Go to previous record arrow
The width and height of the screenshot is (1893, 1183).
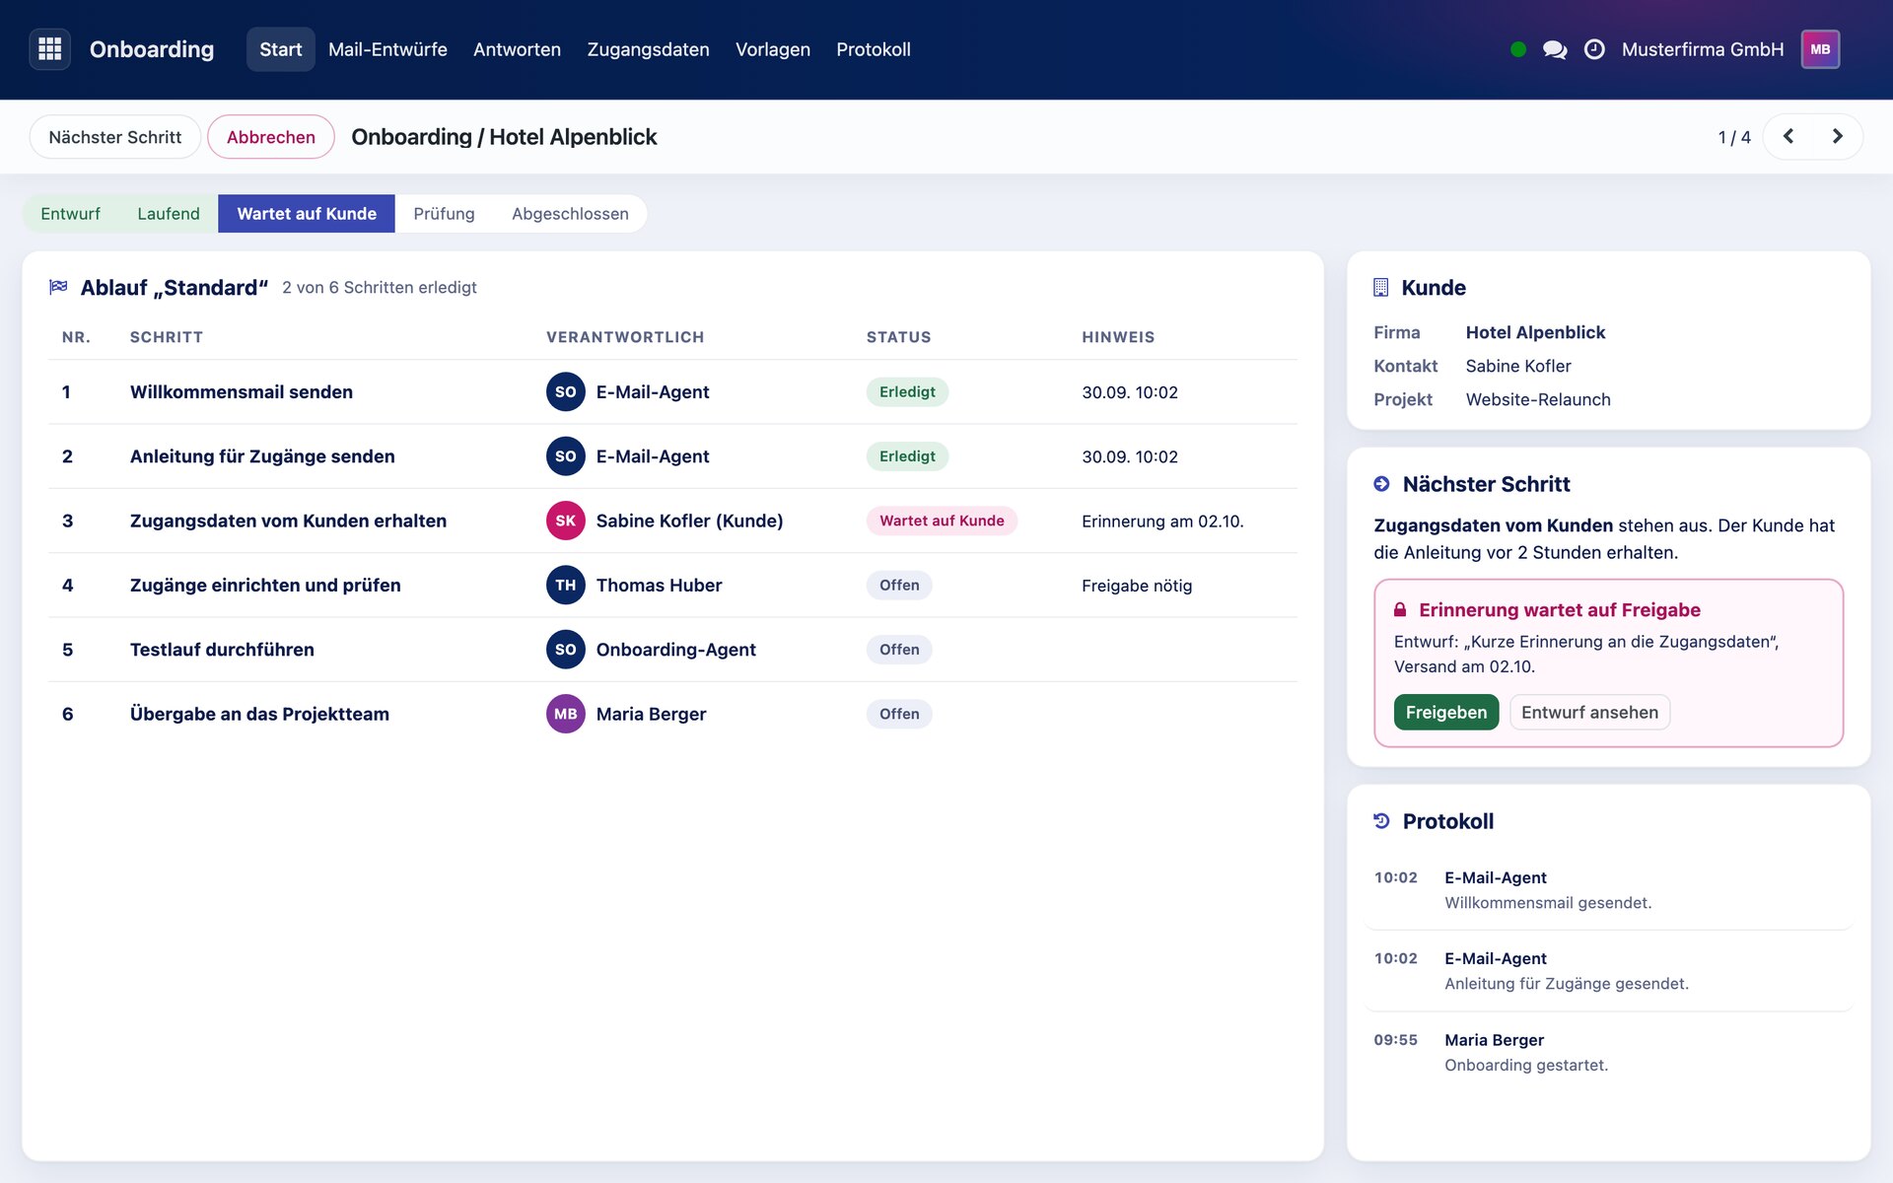1788,136
